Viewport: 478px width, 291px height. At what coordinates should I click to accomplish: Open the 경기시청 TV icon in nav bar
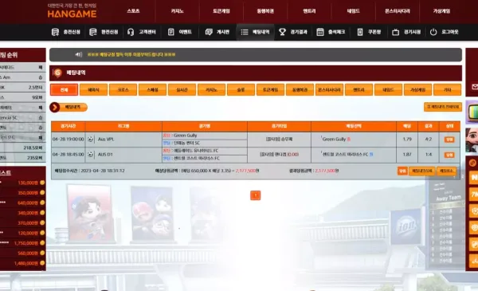[x=396, y=32]
